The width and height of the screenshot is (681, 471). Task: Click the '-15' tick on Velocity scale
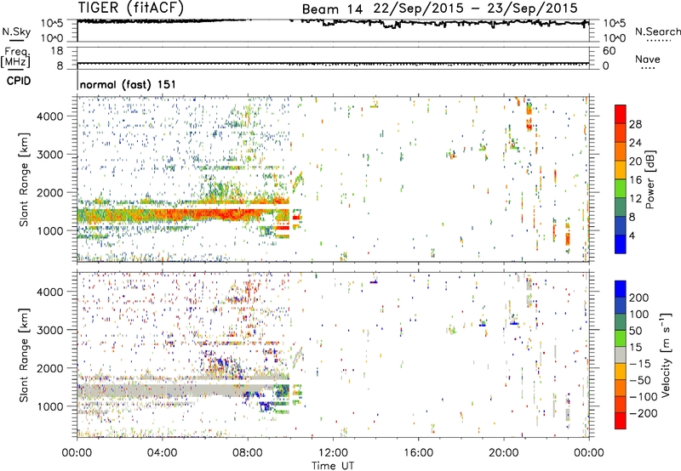point(640,364)
